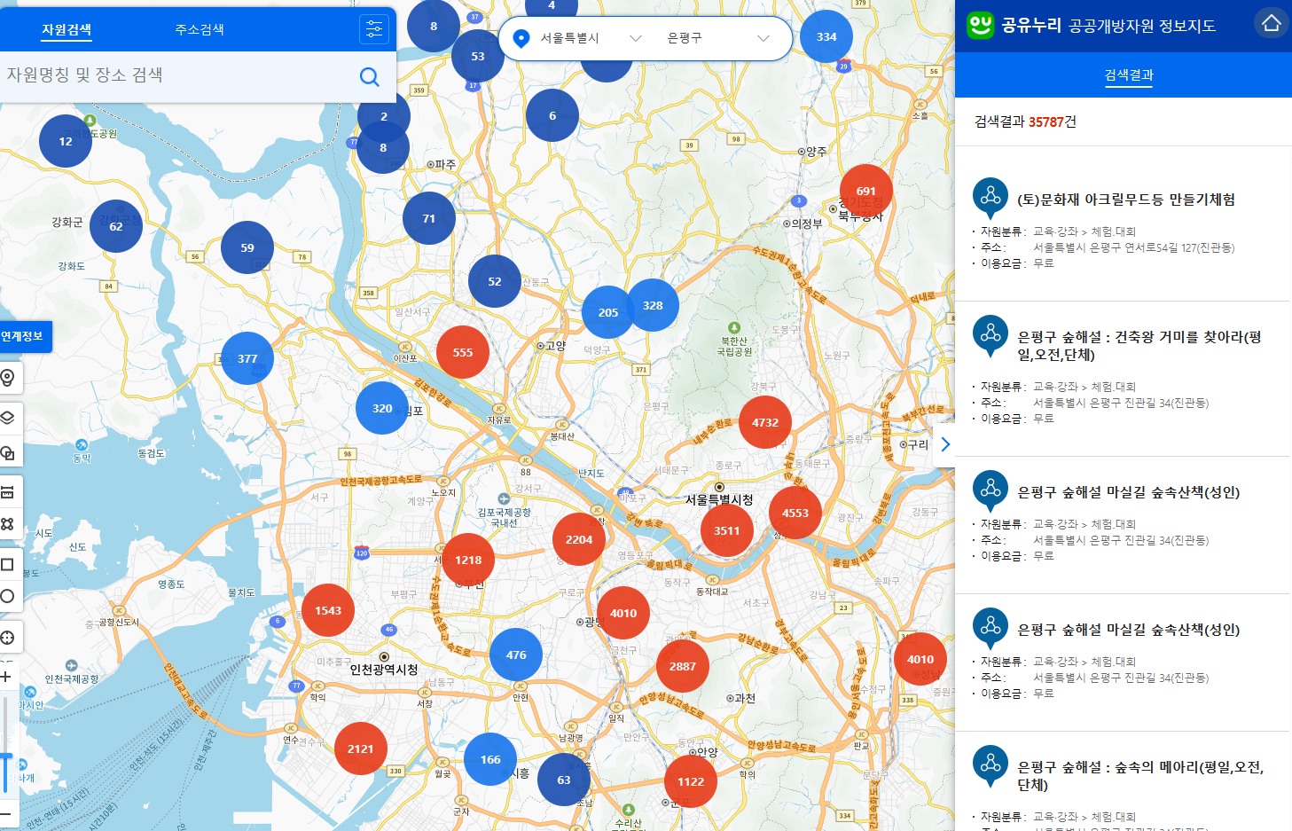The height and width of the screenshot is (831, 1292).
Task: Click the 555 red map cluster
Action: point(463,352)
